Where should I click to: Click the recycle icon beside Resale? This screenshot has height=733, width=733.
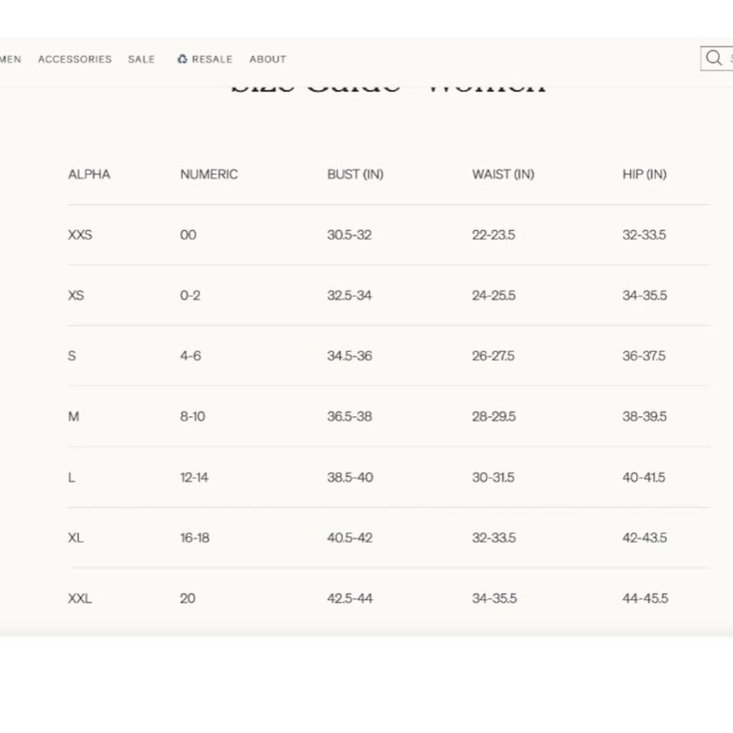[183, 59]
